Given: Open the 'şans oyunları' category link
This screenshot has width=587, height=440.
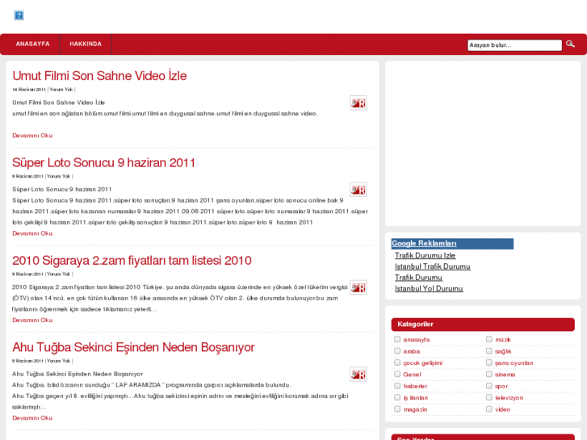Looking at the screenshot, I should point(514,362).
